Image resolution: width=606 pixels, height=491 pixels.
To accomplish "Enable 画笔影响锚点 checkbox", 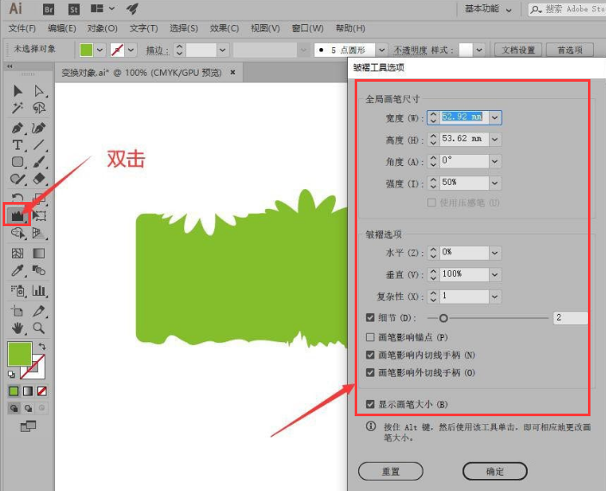I will 370,337.
